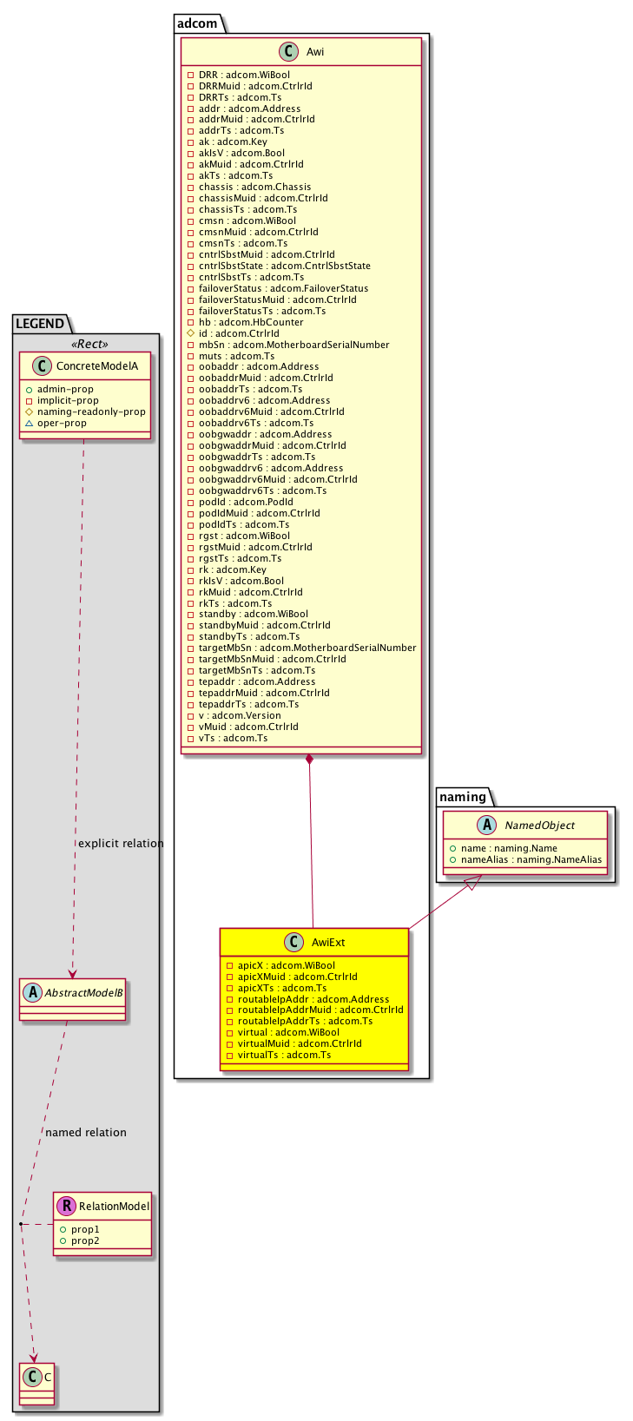Image resolution: width=633 pixels, height=1421 pixels.
Task: Click the "explicit relation" label
Action: [x=121, y=843]
